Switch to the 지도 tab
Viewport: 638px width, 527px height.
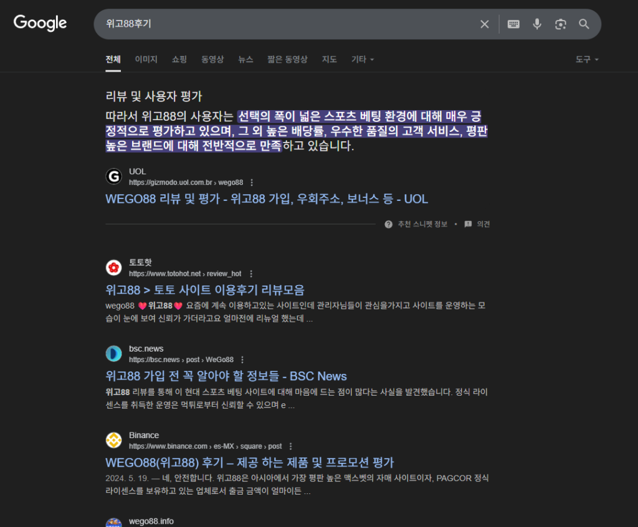tap(329, 59)
